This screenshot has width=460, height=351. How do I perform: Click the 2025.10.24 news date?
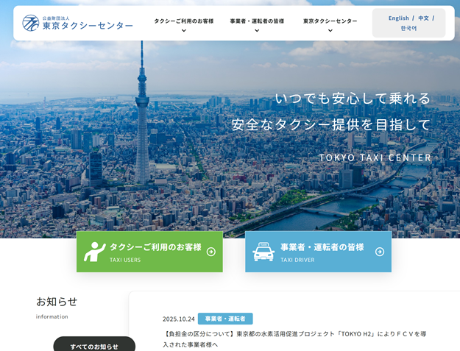tap(179, 319)
